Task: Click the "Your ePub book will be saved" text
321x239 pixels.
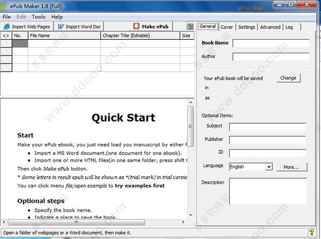Action: [x=233, y=78]
